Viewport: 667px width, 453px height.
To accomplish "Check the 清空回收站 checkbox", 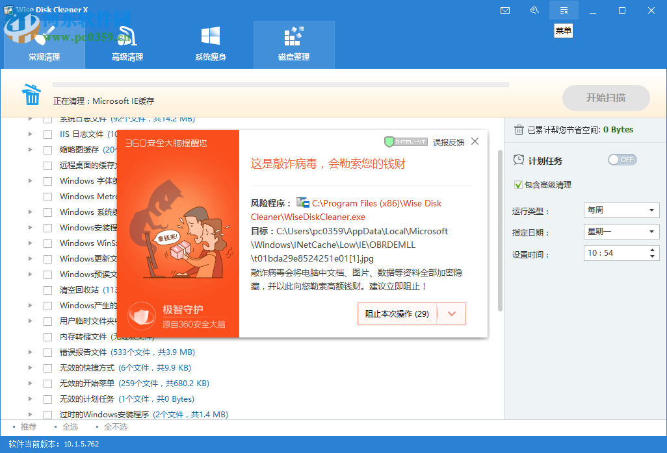I will click(x=48, y=290).
